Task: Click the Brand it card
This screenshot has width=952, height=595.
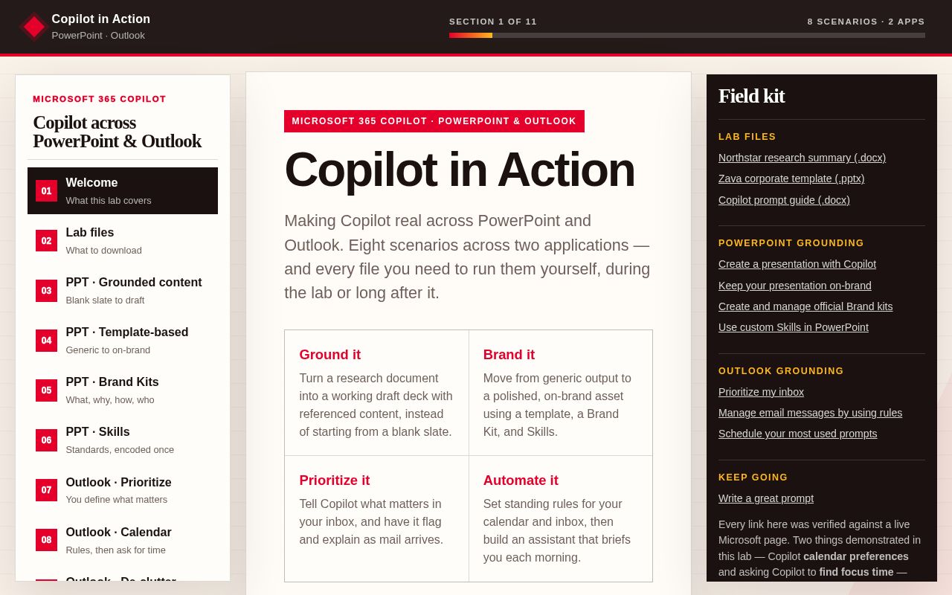Action: pos(560,393)
